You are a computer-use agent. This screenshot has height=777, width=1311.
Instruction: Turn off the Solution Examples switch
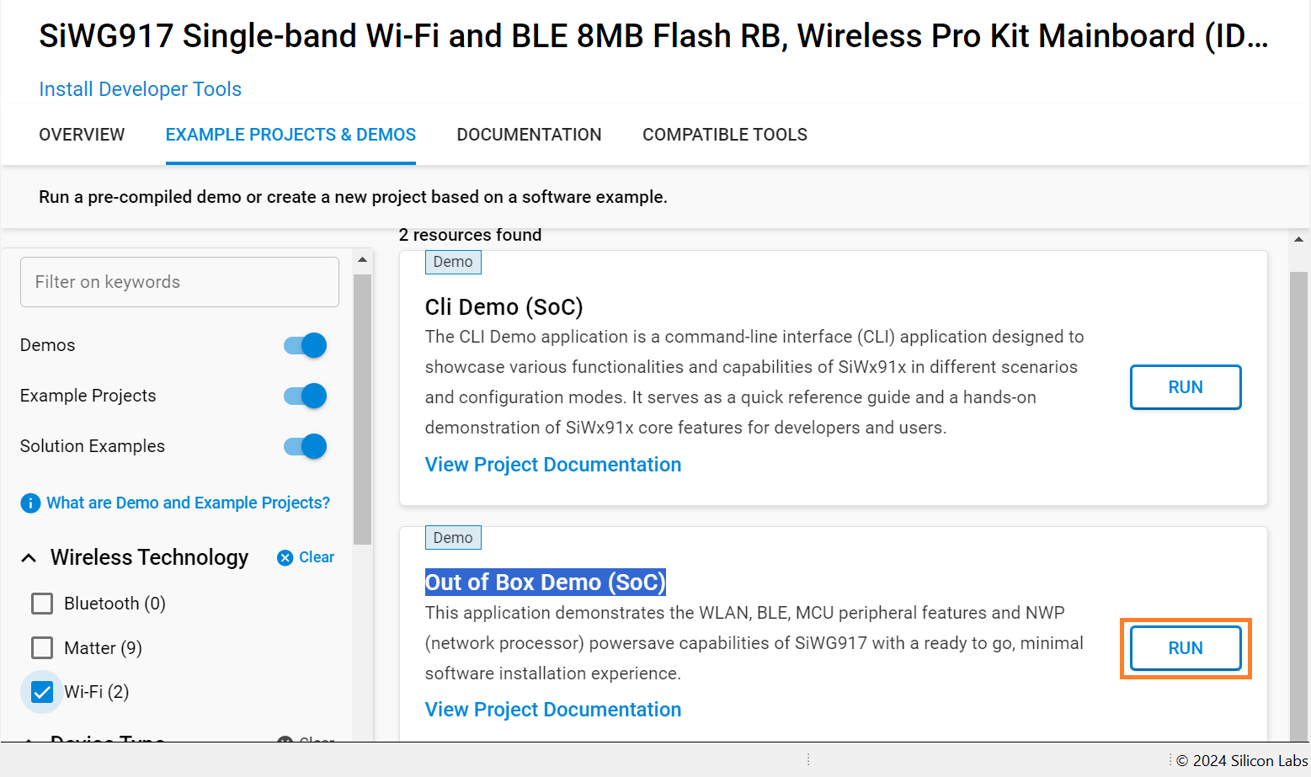coord(306,446)
